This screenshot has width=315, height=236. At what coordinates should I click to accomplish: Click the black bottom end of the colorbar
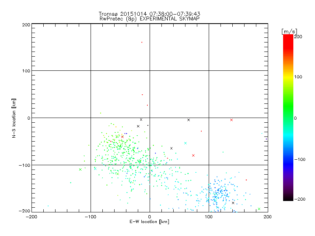click(288, 199)
